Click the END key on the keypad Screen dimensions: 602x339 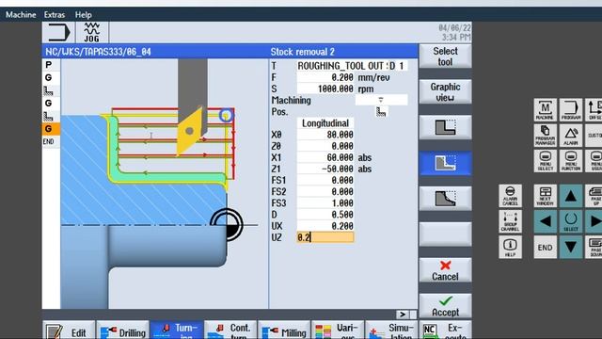pos(546,247)
